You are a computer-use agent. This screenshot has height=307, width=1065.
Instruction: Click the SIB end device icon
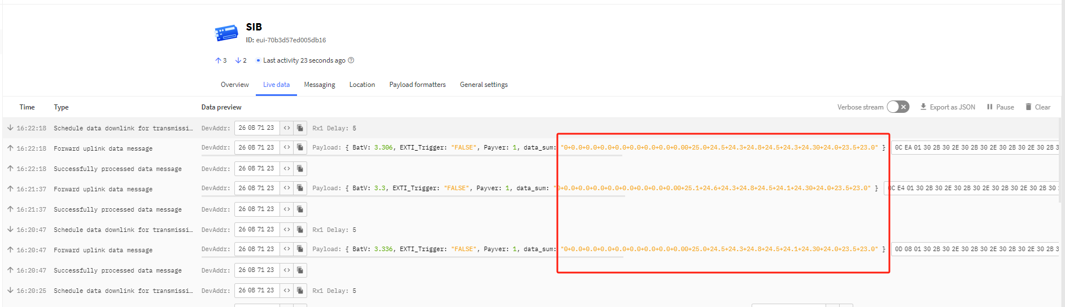(x=226, y=33)
